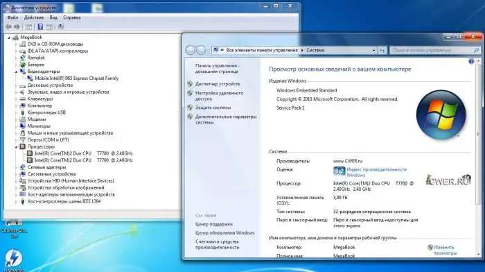This screenshot has width=485, height=272.
Task: Select Хост-адаптеры запоминающих устройств icon
Action: click(x=22, y=194)
